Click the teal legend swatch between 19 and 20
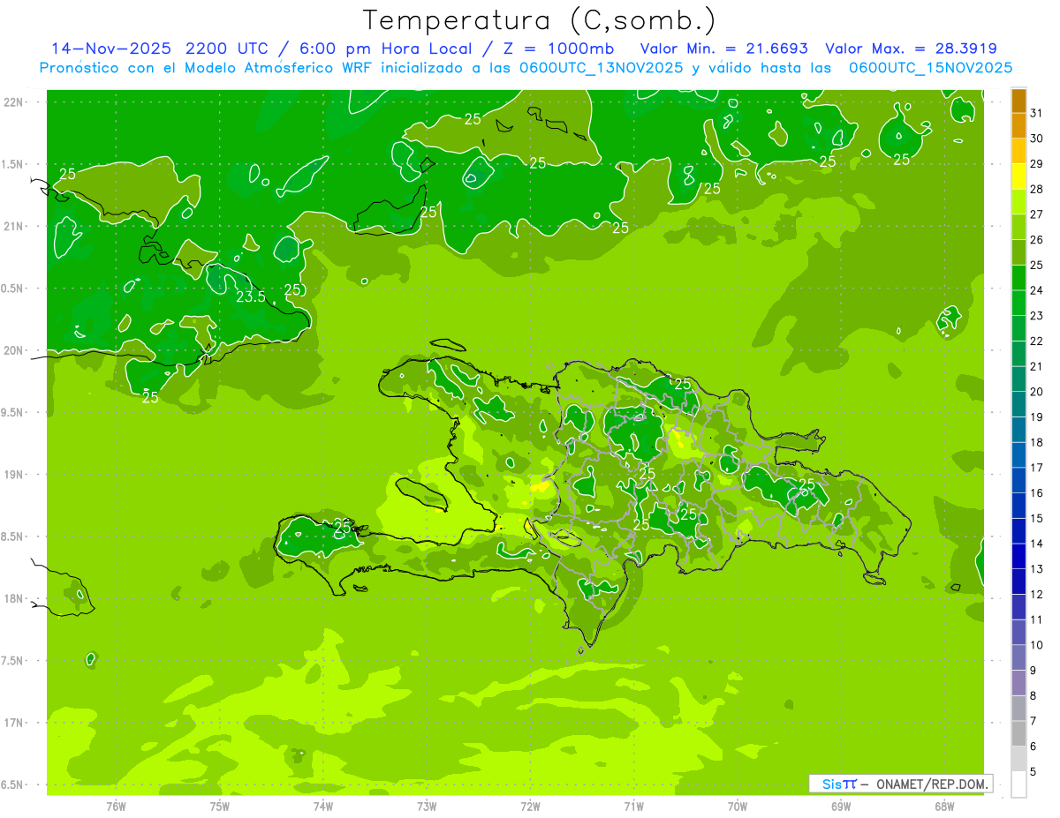The image size is (1060, 818). coord(1018,404)
